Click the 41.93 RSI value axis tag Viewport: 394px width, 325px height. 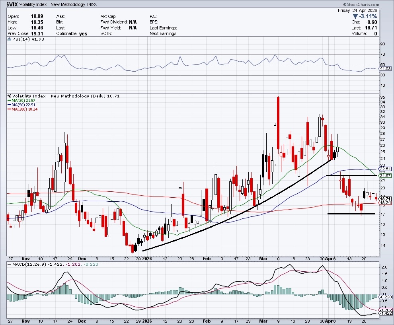pos(384,69)
